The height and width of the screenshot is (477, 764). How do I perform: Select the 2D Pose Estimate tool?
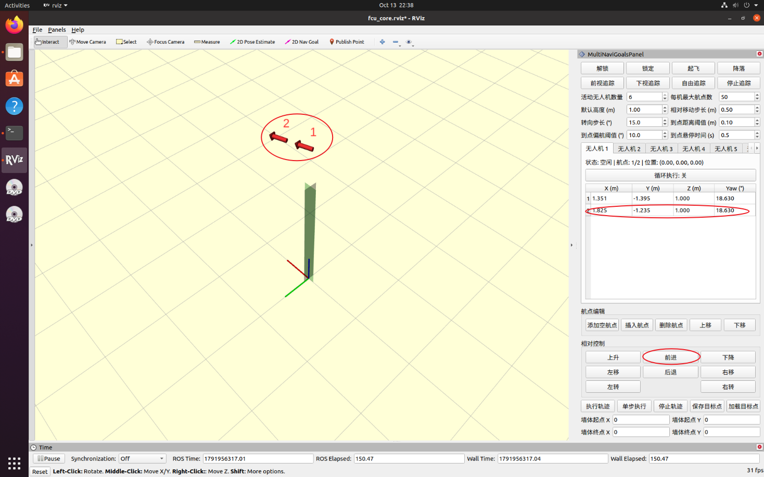[252, 42]
